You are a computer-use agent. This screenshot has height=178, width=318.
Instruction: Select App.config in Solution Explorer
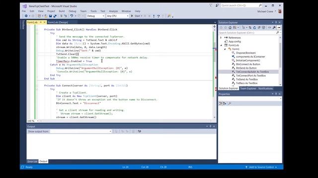[235, 42]
